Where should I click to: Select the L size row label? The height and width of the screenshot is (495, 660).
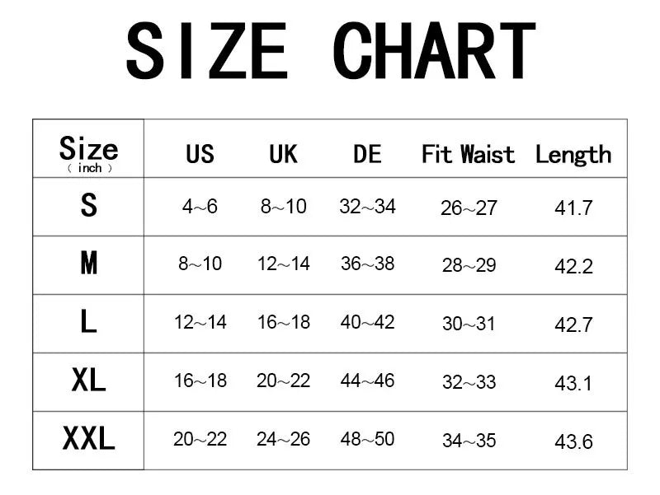(88, 323)
